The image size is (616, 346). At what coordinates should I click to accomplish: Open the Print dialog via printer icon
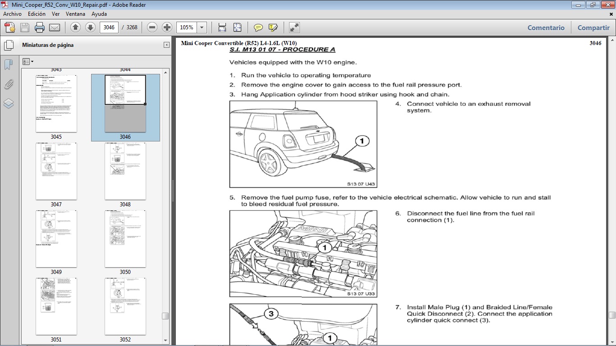pyautogui.click(x=40, y=27)
